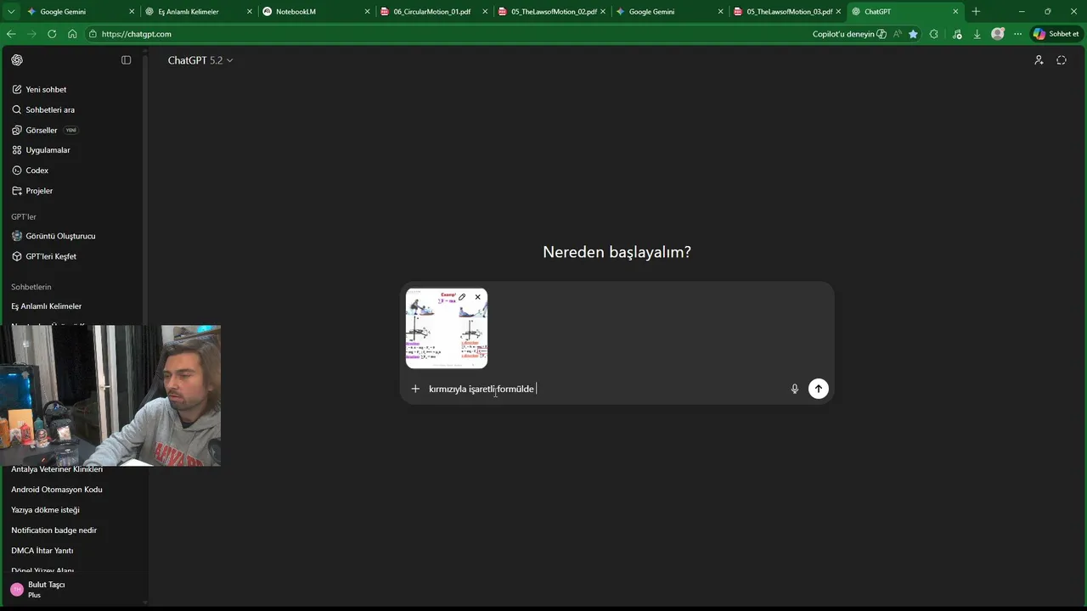This screenshot has width=1087, height=611.
Task: Go to the browser home page
Action: point(72,34)
